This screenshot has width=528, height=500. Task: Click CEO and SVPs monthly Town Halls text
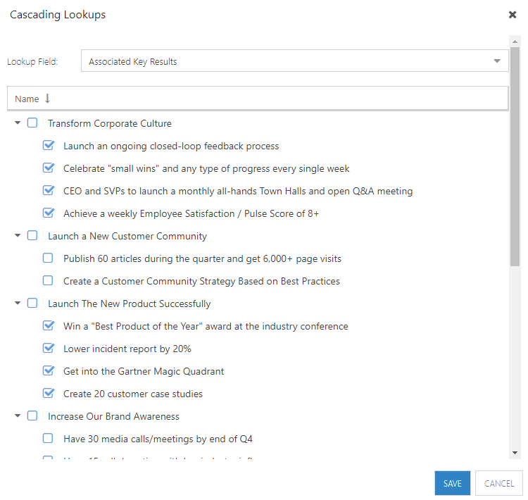tap(238, 191)
